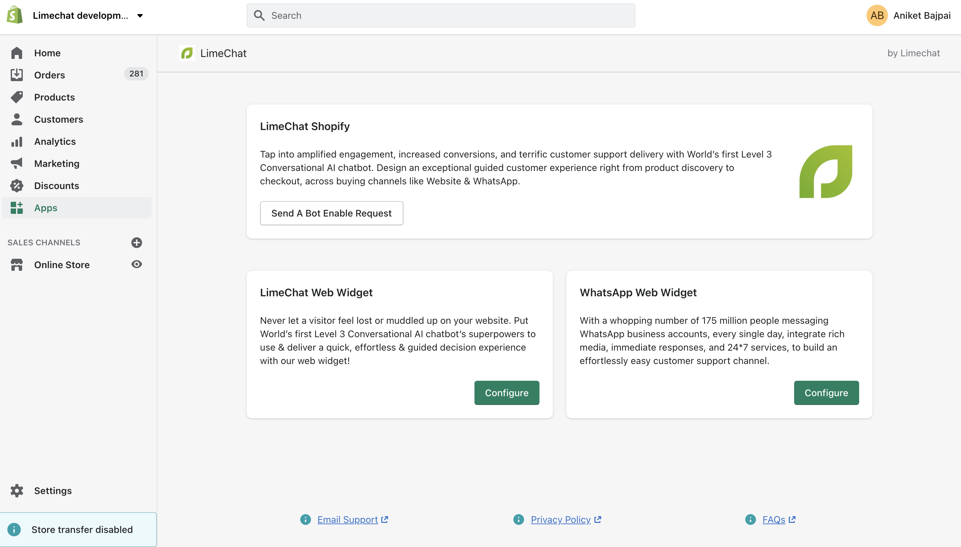Click the info icon beside Email Support
The height and width of the screenshot is (547, 961).
(x=306, y=520)
